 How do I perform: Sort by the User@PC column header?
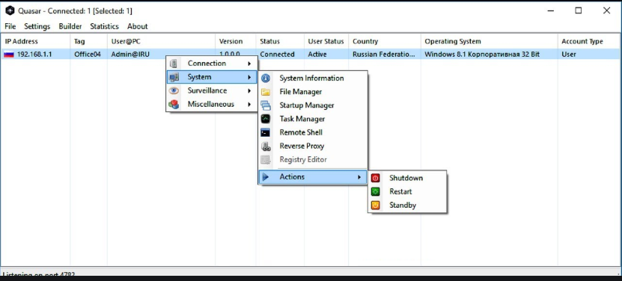[161, 41]
